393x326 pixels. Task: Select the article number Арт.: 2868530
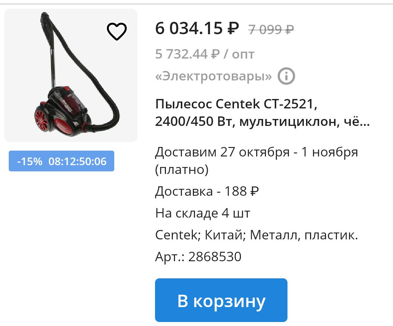(198, 257)
